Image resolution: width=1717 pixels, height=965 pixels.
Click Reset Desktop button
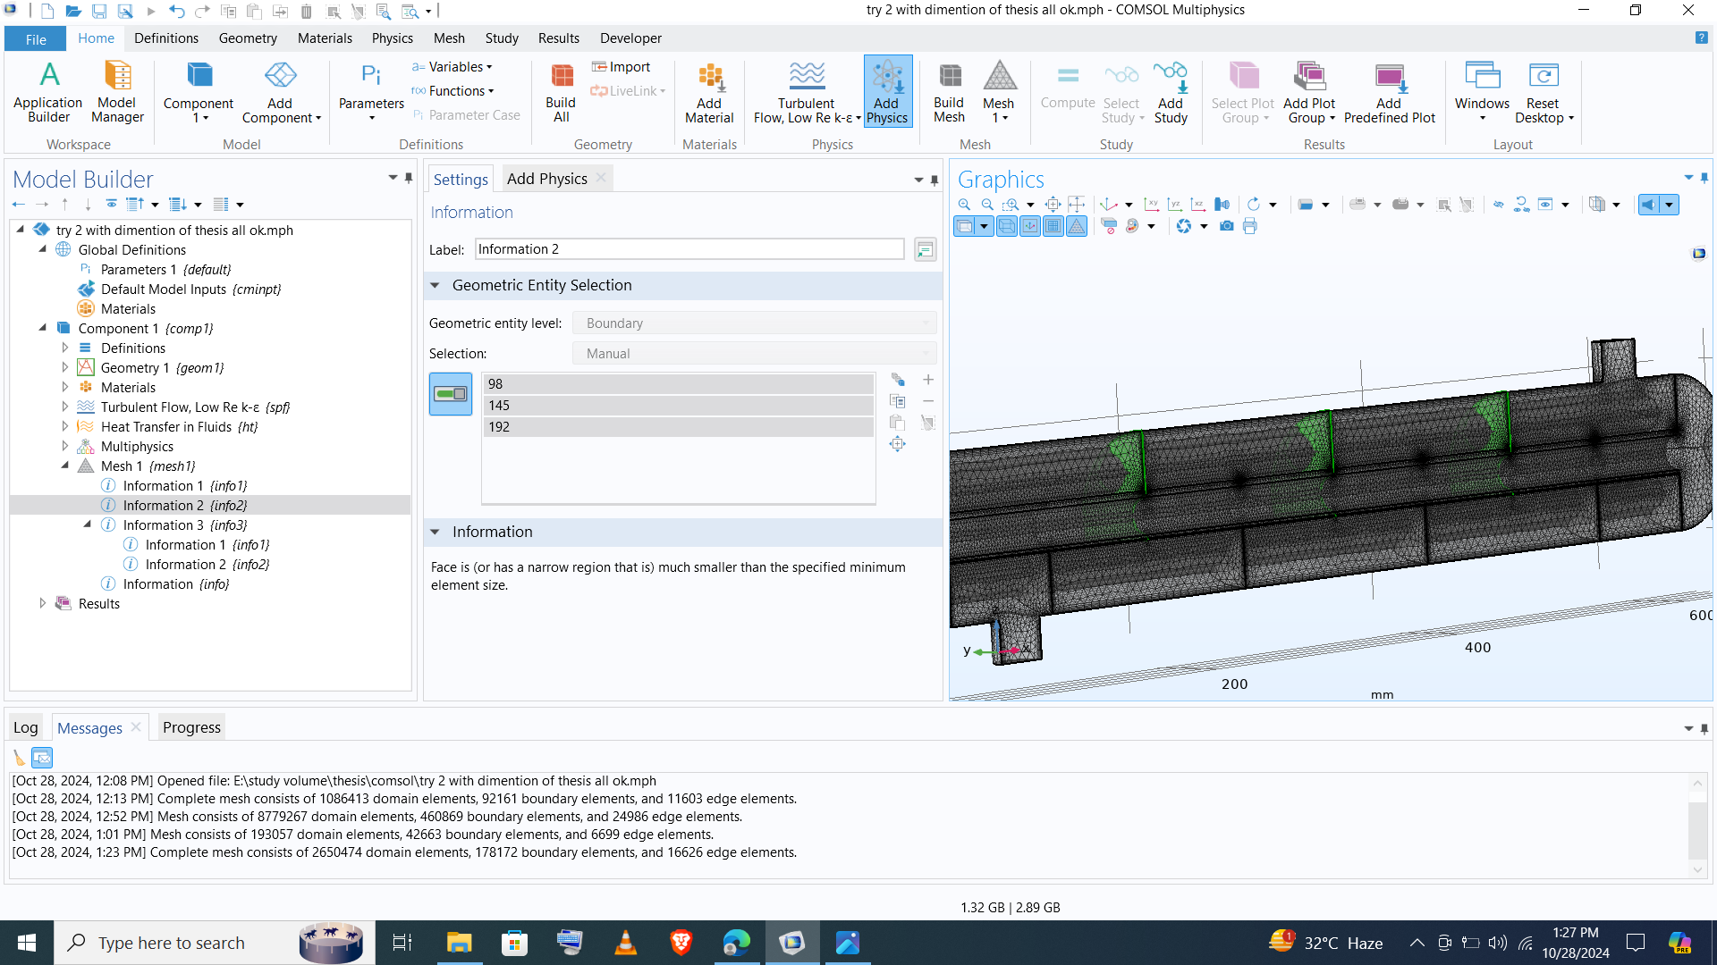1544,92
